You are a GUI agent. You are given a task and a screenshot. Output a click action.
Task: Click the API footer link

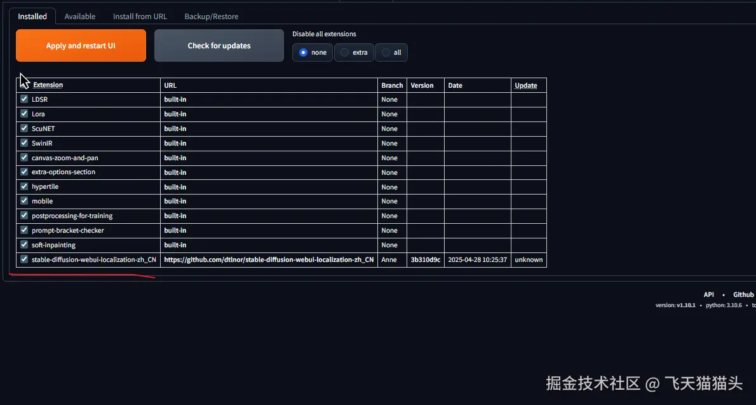(x=709, y=294)
